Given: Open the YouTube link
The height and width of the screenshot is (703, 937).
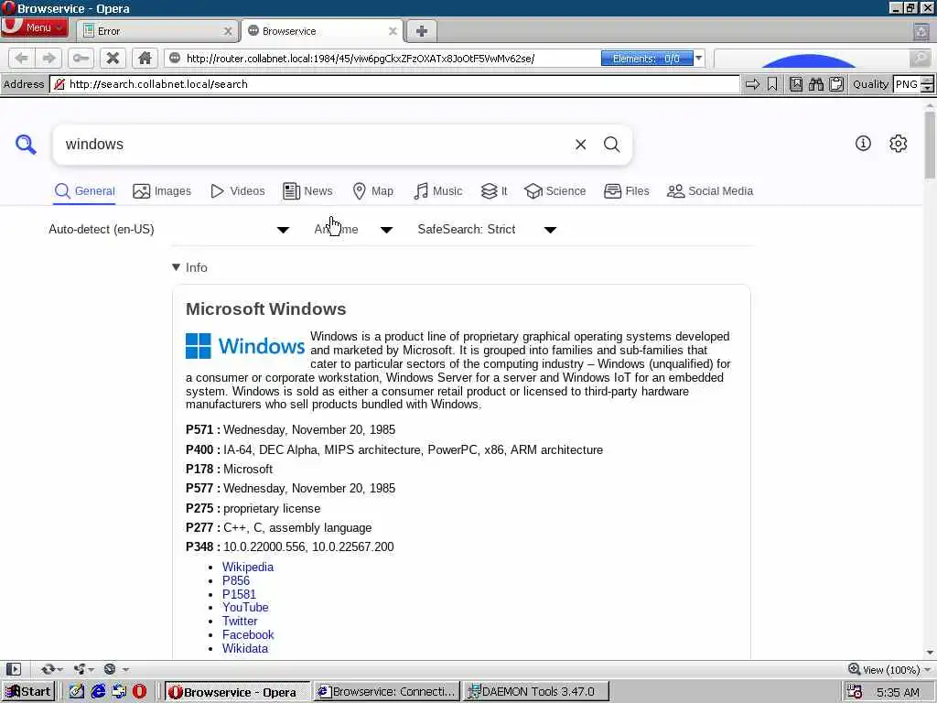Looking at the screenshot, I should (x=245, y=608).
